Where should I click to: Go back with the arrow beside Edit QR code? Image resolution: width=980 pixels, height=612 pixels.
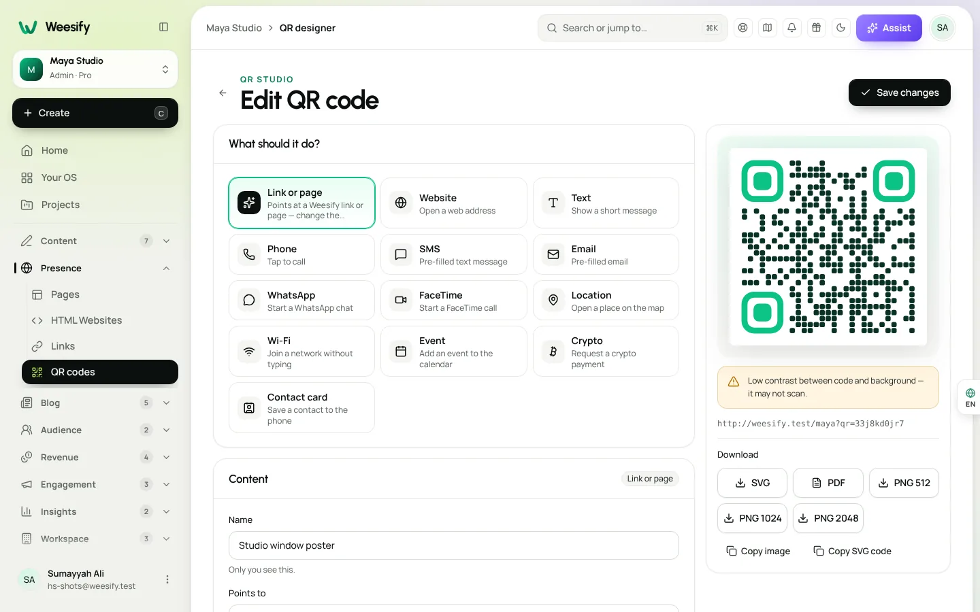(223, 93)
